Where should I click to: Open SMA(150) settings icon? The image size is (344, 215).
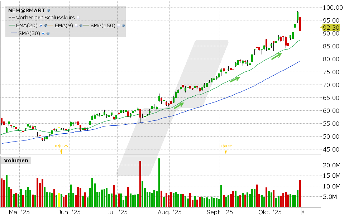(x=123, y=25)
